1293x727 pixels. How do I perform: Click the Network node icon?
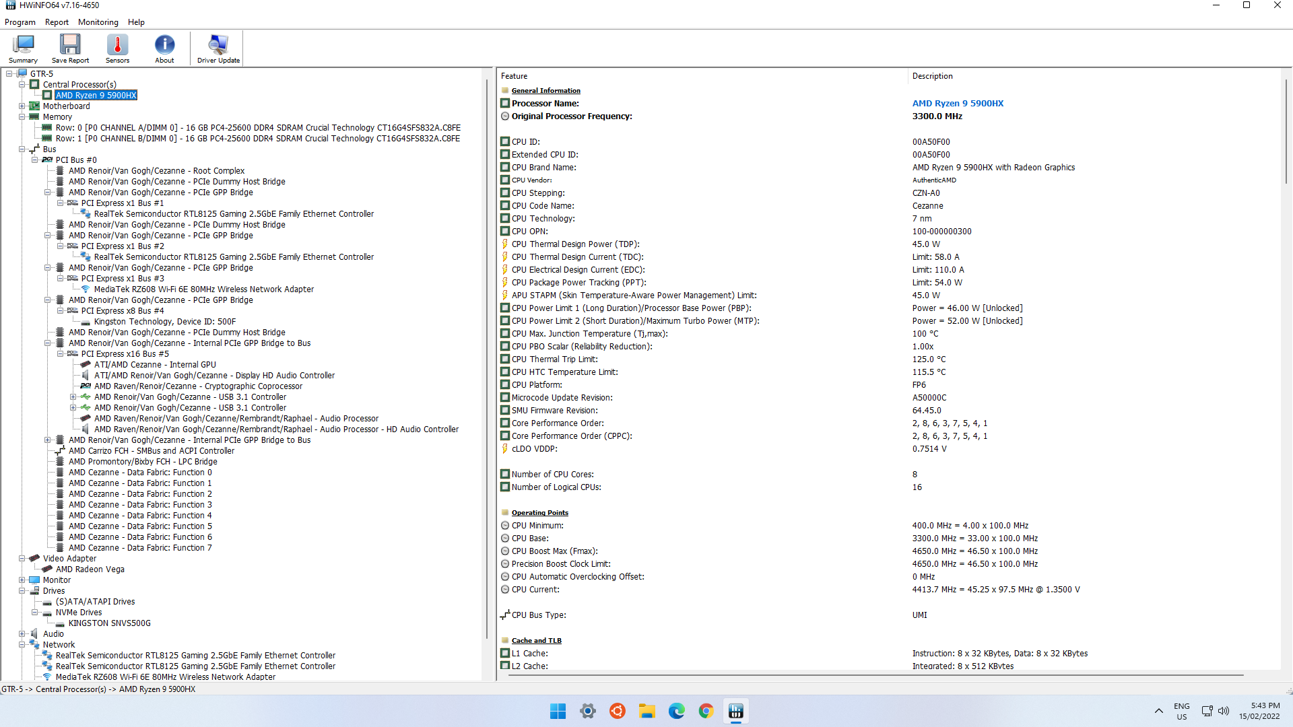[x=34, y=645]
